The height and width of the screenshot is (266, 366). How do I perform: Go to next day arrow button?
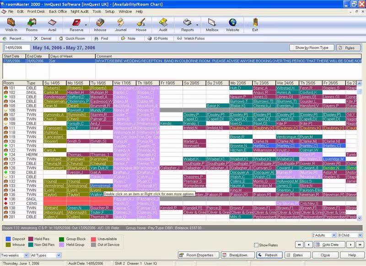350,245
